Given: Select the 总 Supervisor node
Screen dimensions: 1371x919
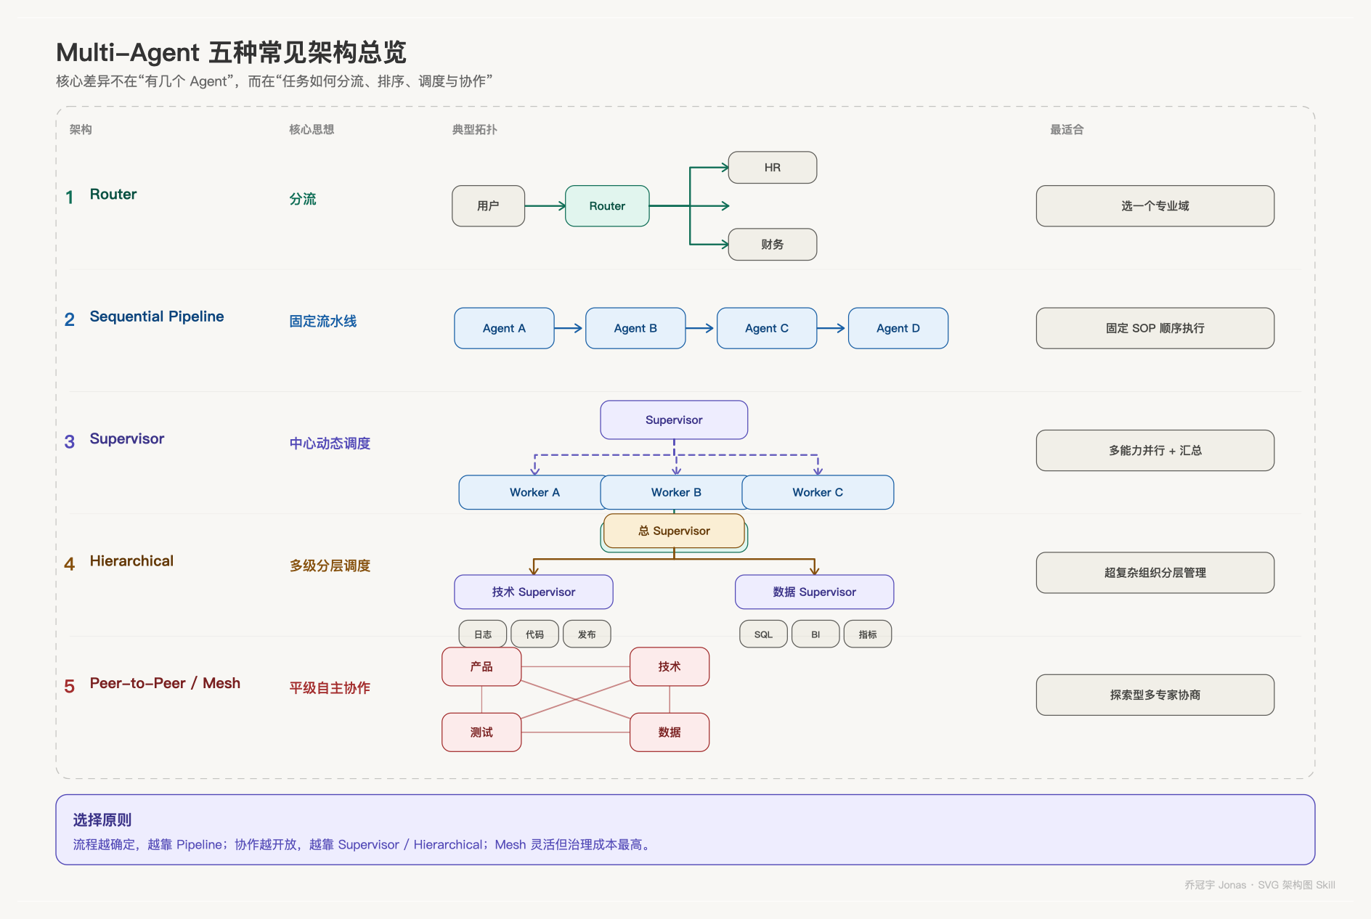Looking at the screenshot, I should (x=674, y=531).
